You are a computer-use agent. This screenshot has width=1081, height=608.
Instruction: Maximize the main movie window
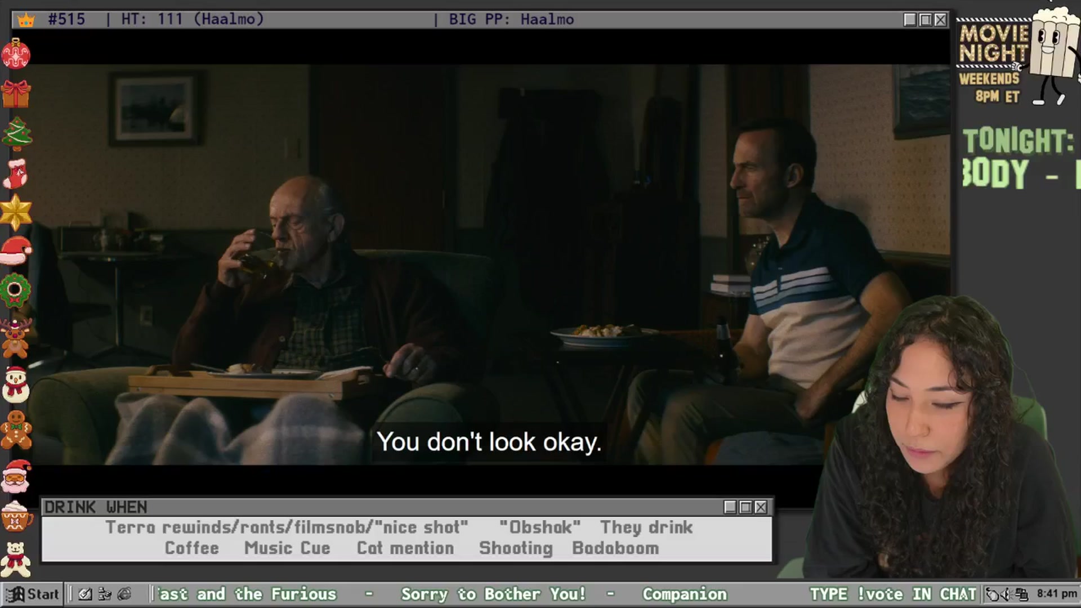pos(925,20)
